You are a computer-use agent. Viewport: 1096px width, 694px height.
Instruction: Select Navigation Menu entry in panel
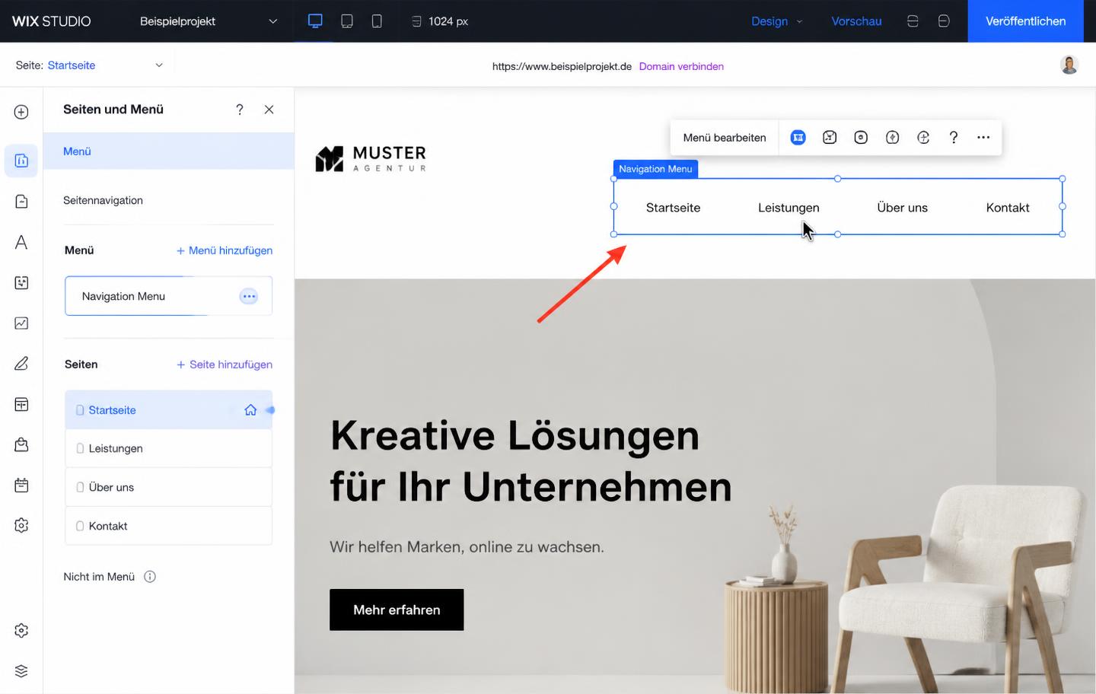tap(168, 296)
